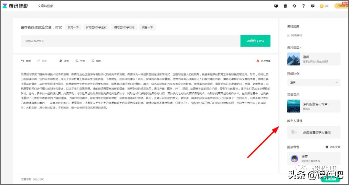Open the 视频比例 竖屏 dropdown
The height and width of the screenshot is (185, 349).
(x=313, y=83)
